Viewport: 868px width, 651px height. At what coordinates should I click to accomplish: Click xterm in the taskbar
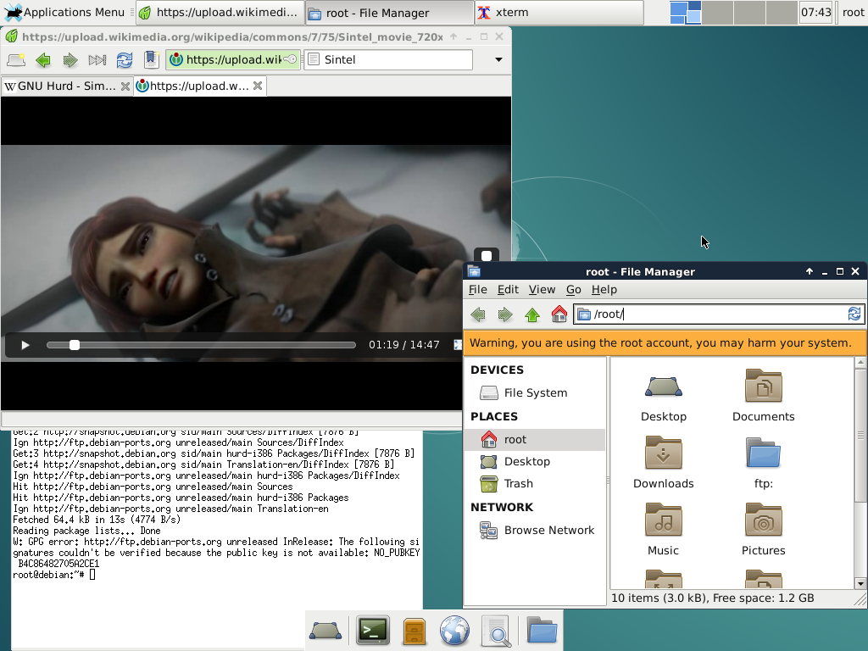(x=511, y=13)
